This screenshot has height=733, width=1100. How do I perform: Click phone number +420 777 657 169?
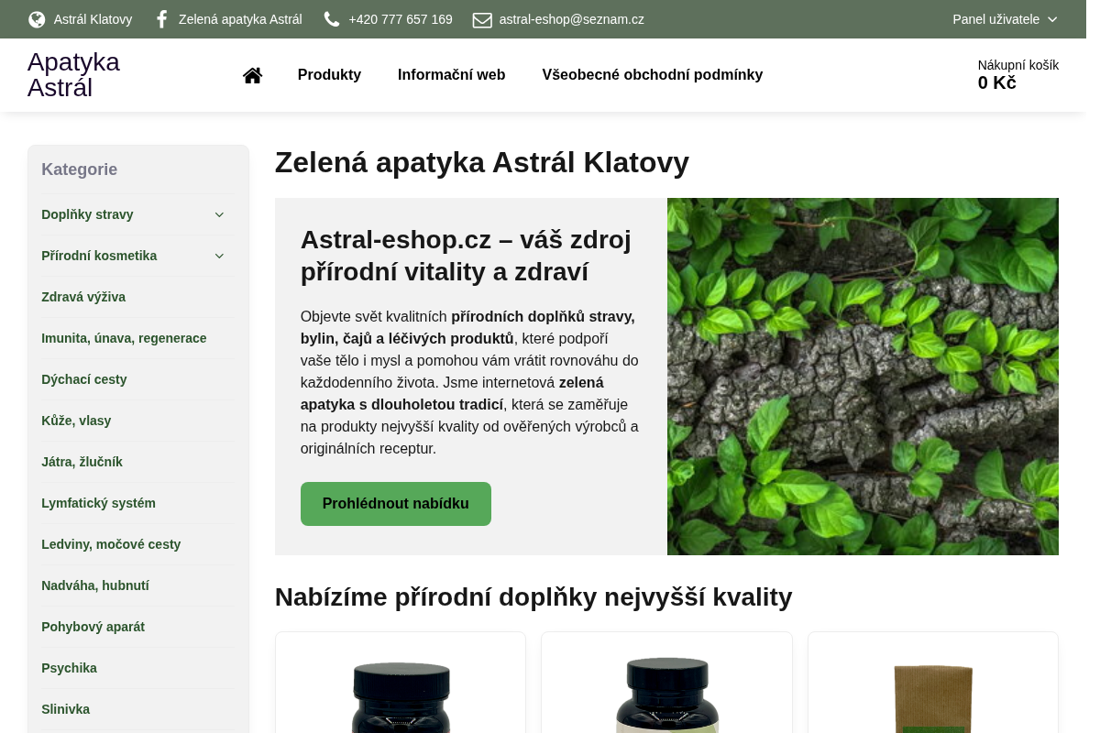[x=401, y=19]
